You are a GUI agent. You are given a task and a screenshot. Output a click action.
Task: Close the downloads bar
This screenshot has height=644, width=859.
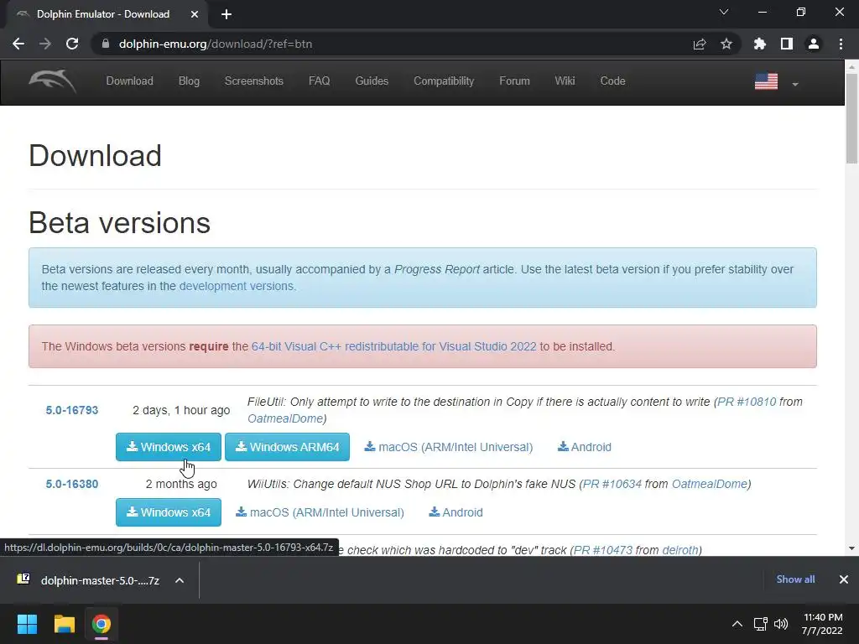point(844,579)
